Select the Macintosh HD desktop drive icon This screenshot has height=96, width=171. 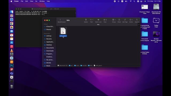[156, 7]
